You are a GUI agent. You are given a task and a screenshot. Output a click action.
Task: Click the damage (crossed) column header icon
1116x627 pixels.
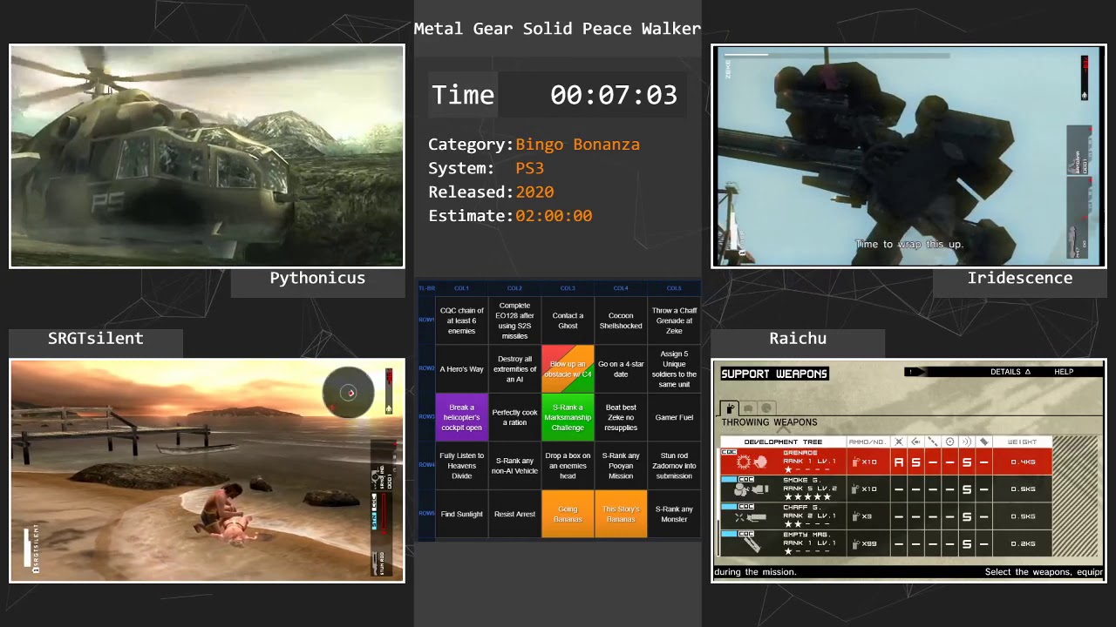(899, 442)
